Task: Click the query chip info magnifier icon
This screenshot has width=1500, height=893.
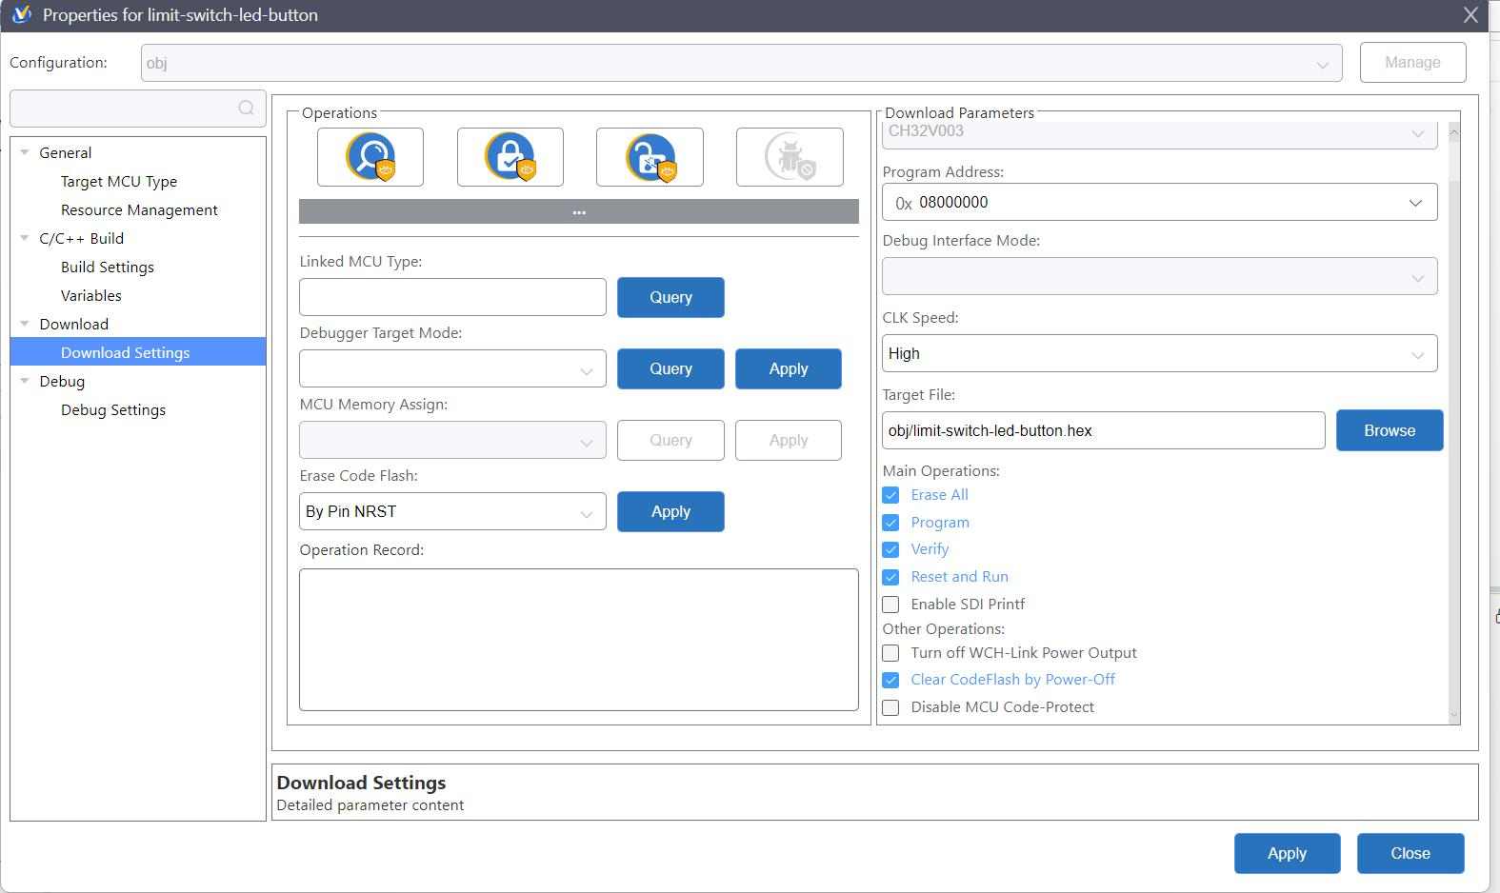Action: click(x=370, y=157)
